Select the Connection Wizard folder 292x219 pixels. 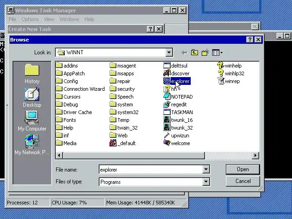click(x=80, y=89)
